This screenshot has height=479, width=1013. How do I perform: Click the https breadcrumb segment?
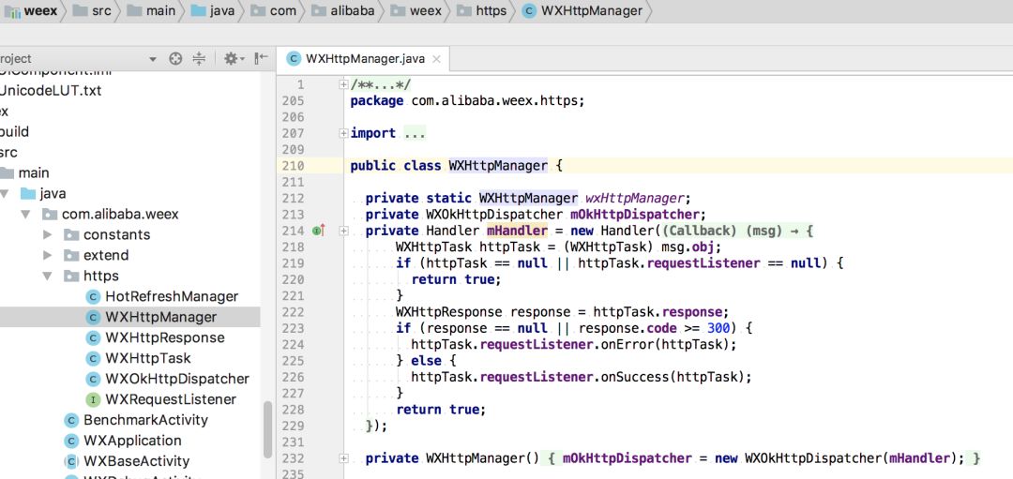click(x=480, y=11)
